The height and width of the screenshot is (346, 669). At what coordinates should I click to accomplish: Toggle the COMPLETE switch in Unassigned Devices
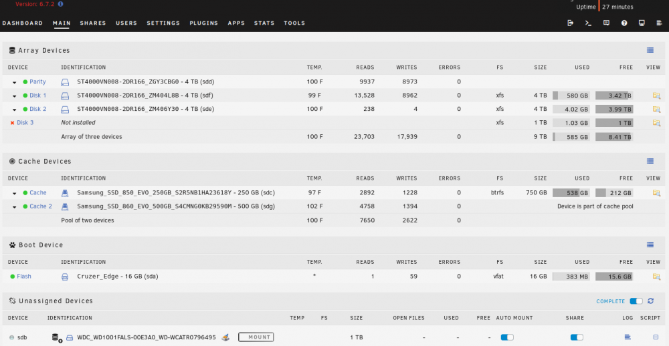(x=636, y=301)
